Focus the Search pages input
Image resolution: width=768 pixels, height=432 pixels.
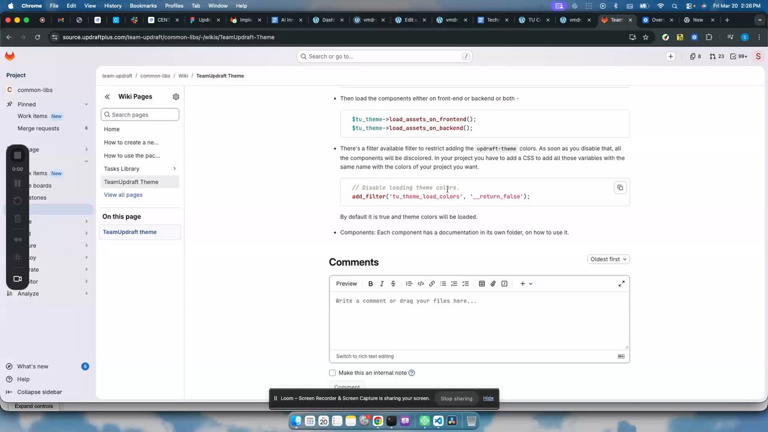pos(140,115)
